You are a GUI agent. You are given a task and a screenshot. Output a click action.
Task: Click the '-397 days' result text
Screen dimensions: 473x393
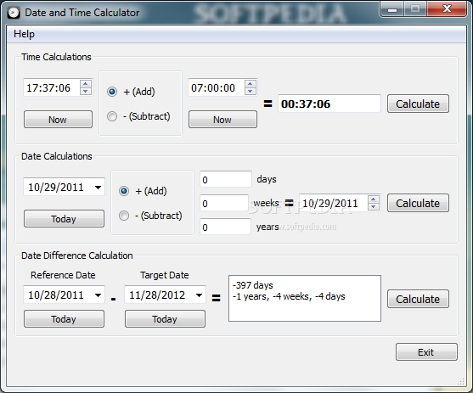click(x=253, y=285)
